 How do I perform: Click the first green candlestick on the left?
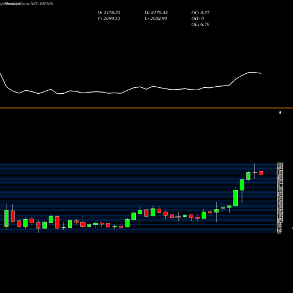point(6,218)
